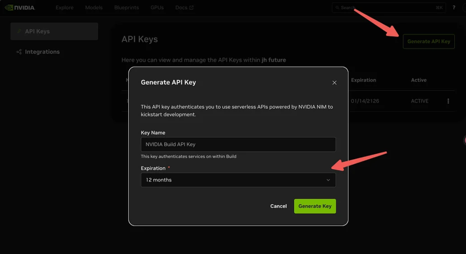
Task: Open the GPUs navigation item
Action: (x=157, y=7)
